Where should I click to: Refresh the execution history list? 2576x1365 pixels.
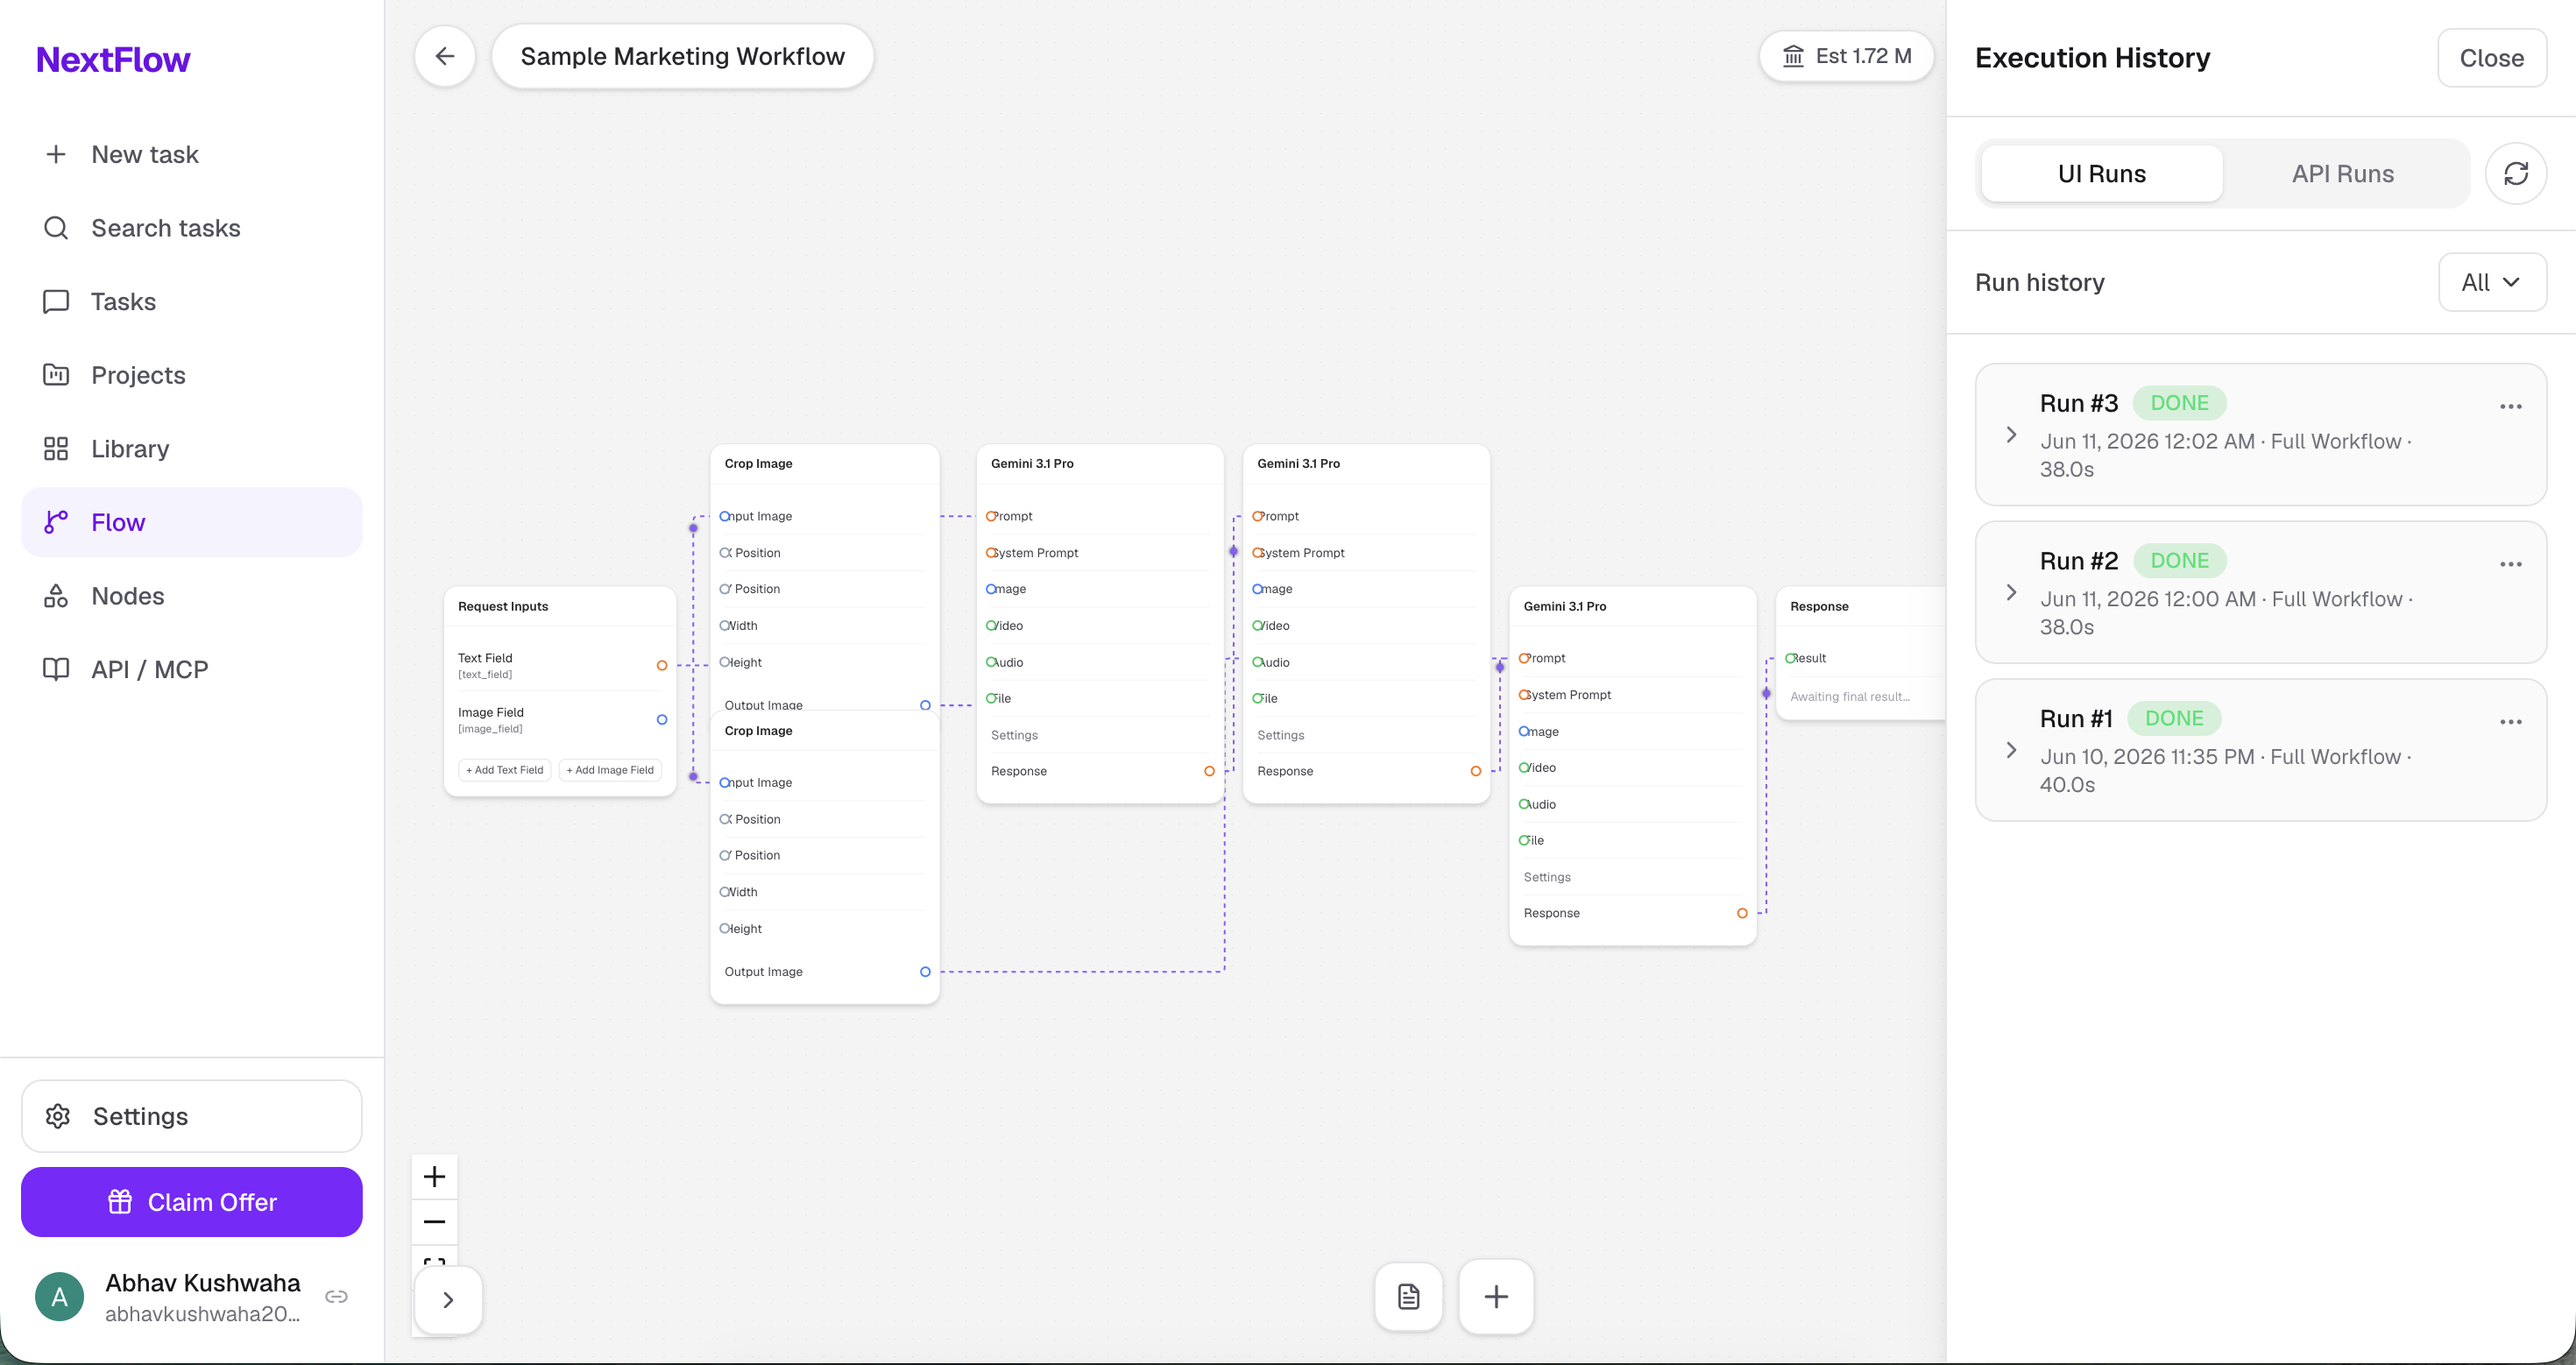2516,174
